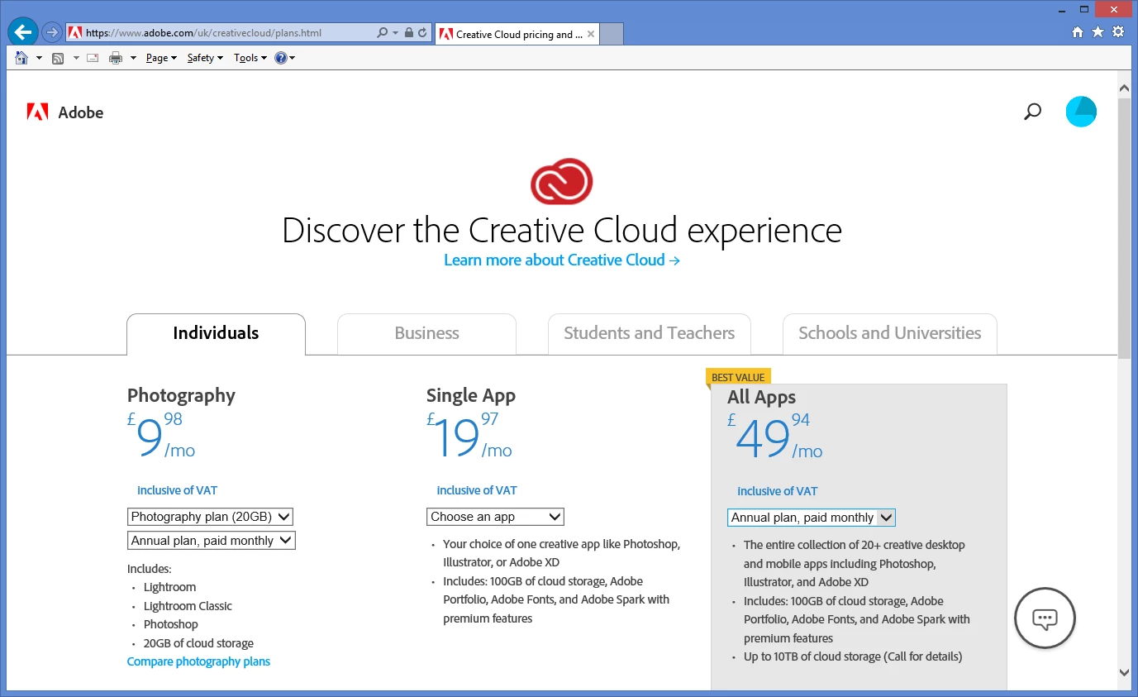The image size is (1138, 697).
Task: Open the Safety menu
Action: tap(205, 58)
